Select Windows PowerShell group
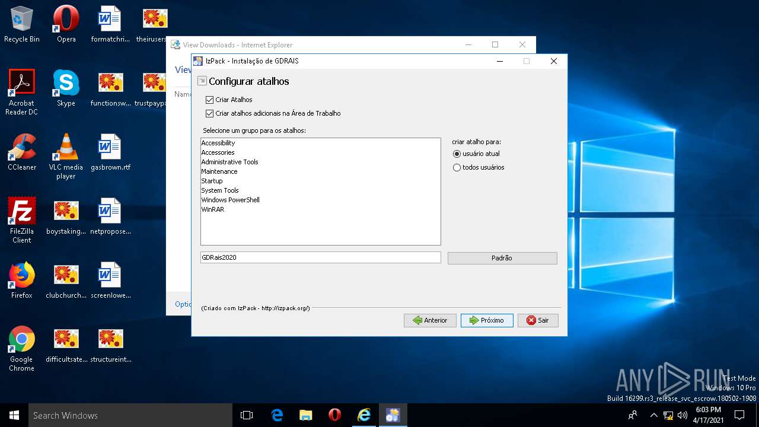The image size is (759, 427). 320,200
